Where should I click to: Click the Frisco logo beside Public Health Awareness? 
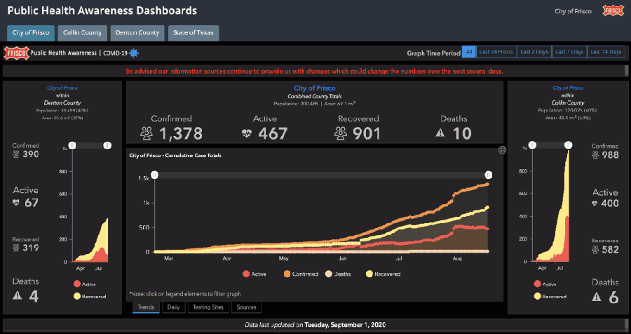point(17,53)
